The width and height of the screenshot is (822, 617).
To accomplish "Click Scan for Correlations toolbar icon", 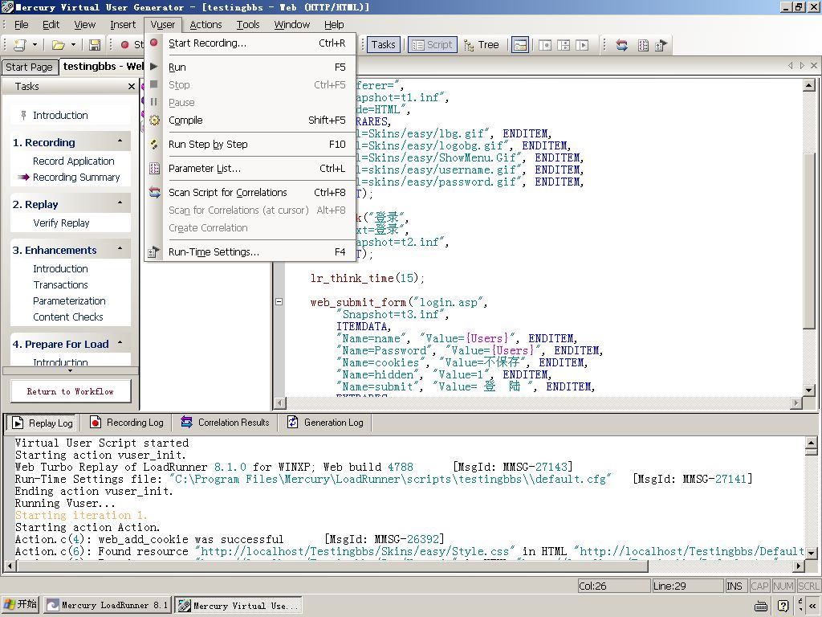I will click(x=622, y=45).
